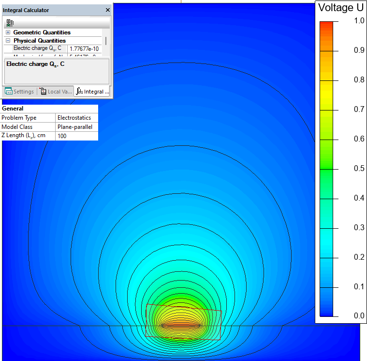Click the Electrostatics value cell
The image size is (367, 361).
click(77, 118)
